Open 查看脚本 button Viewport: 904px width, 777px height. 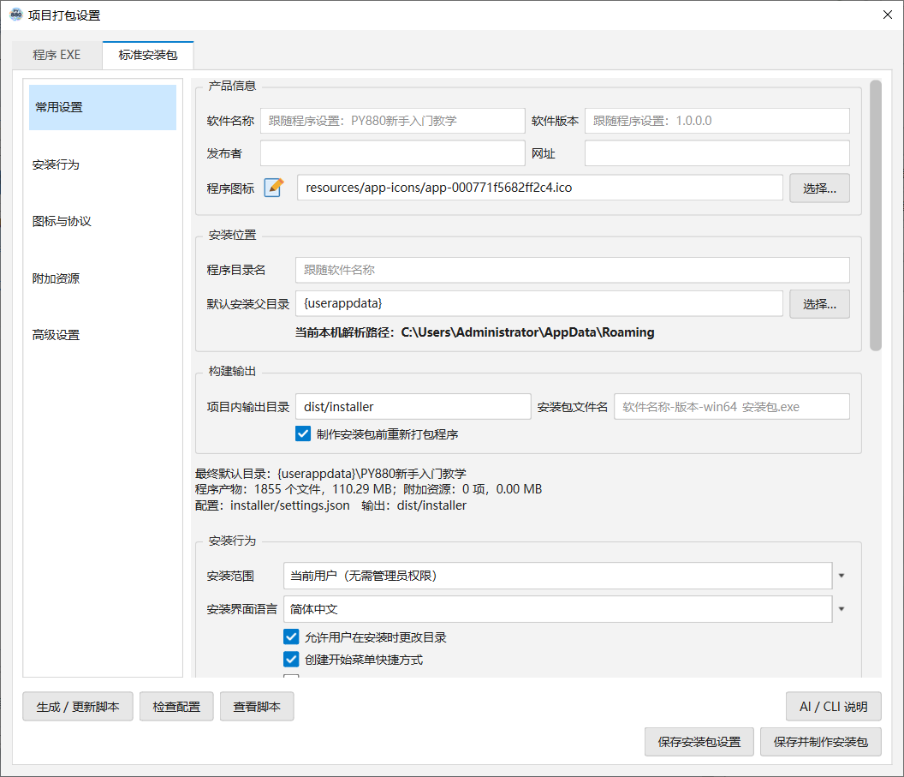coord(257,707)
